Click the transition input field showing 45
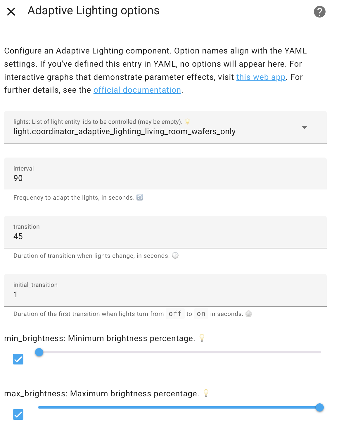The width and height of the screenshot is (339, 432). (165, 232)
